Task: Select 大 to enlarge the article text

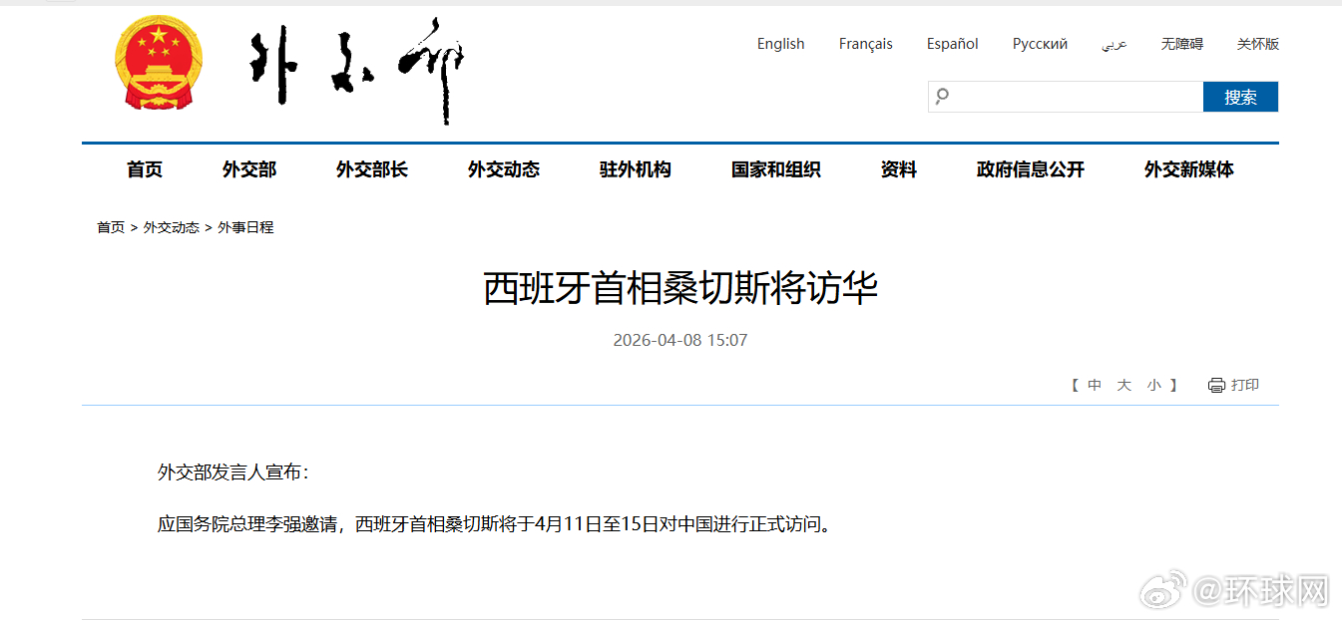Action: (x=1122, y=385)
